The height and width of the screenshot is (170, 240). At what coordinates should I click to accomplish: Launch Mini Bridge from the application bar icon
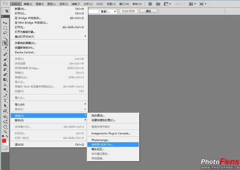point(158,4)
